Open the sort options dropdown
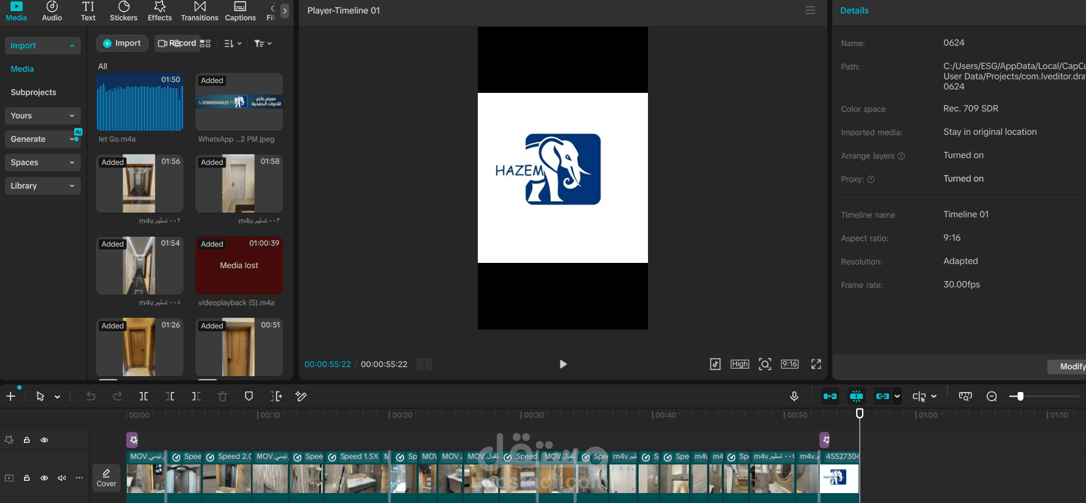This screenshot has width=1086, height=503. click(233, 44)
